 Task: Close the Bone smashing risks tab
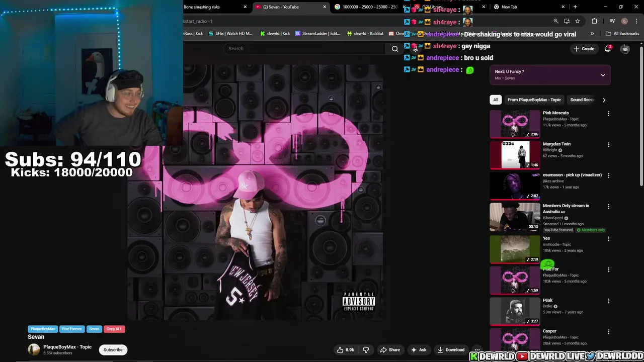point(245,7)
